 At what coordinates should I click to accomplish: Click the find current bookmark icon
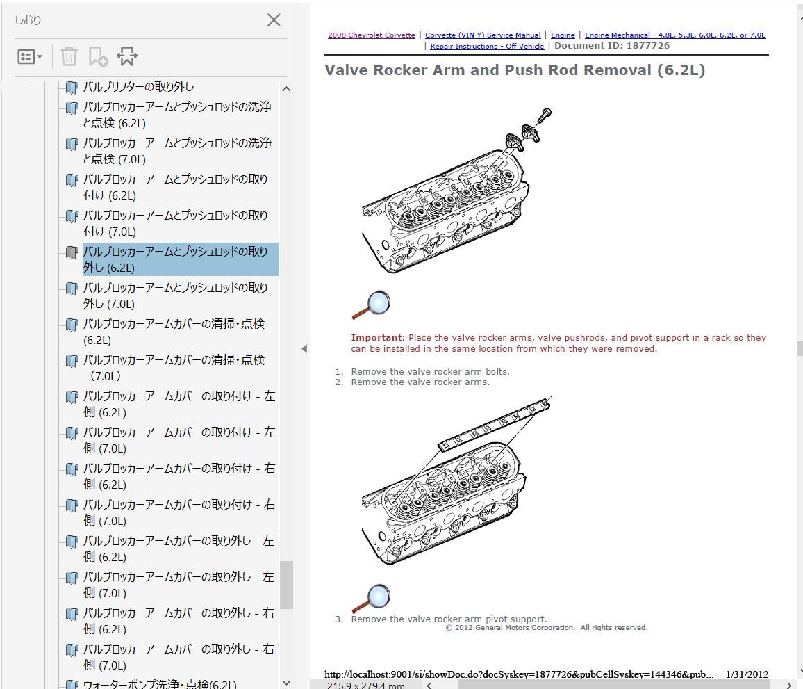(127, 56)
